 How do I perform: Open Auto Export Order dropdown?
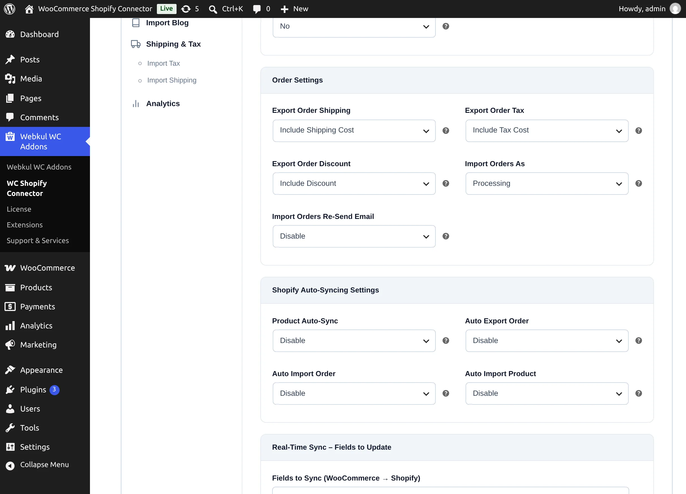pos(547,340)
